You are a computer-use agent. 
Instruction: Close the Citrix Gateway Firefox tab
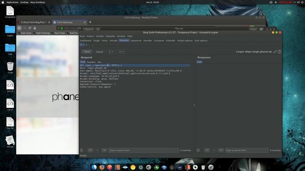[85, 22]
